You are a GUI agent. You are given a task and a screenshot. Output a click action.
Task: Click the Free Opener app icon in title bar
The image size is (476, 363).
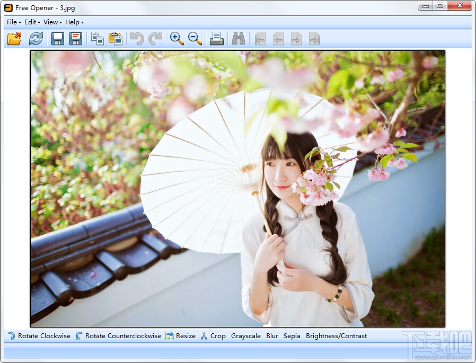8,8
